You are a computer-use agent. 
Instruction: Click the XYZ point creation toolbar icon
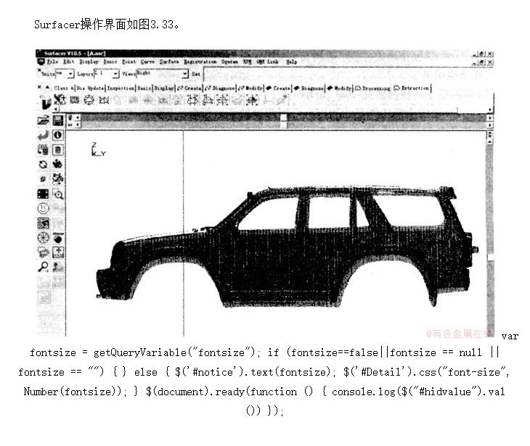click(x=60, y=100)
